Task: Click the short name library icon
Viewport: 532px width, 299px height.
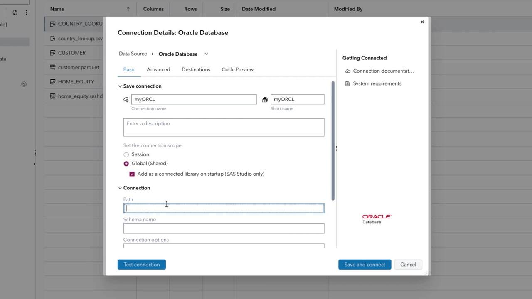Action: coord(265,100)
